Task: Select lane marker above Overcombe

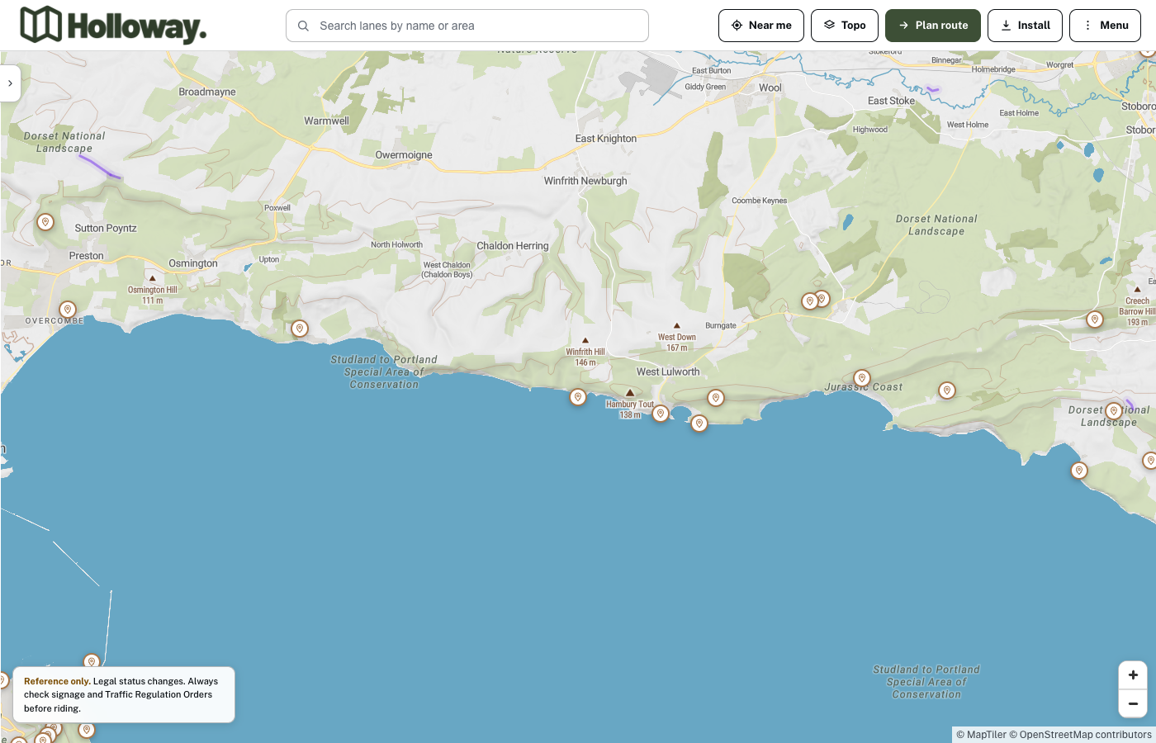Action: 68,310
